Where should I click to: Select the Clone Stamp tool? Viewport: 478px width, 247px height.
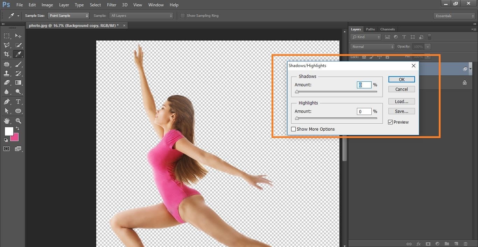tap(7, 73)
